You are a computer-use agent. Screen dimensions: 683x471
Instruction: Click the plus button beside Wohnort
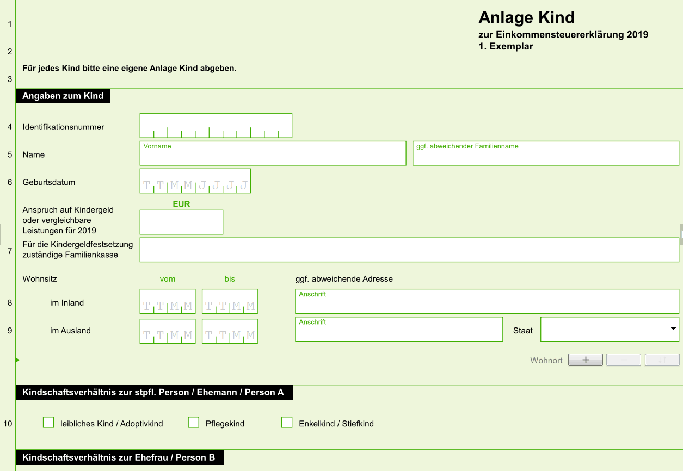click(x=586, y=360)
